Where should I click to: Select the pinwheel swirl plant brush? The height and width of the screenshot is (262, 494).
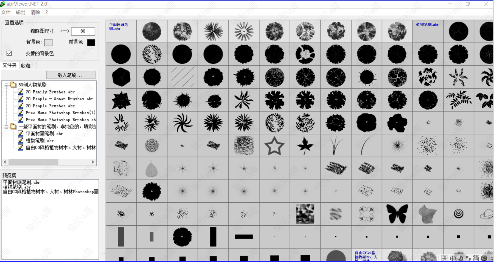[183, 123]
